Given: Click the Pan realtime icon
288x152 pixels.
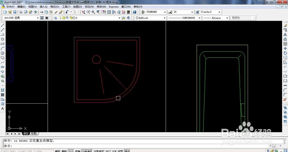Looking at the screenshot, I should (84, 12).
